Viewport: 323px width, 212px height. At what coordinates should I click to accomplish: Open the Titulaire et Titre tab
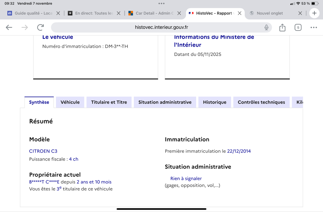(109, 102)
